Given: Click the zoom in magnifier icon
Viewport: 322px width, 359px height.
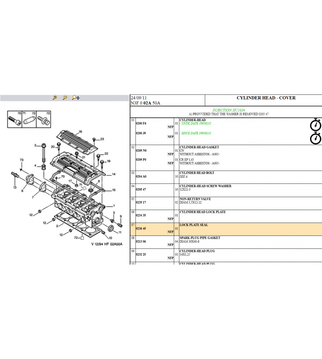Looking at the screenshot, I should point(55,98).
